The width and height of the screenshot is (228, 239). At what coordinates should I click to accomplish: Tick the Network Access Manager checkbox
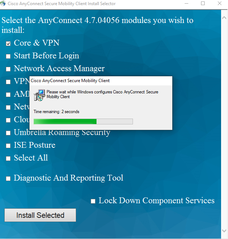(x=8, y=69)
